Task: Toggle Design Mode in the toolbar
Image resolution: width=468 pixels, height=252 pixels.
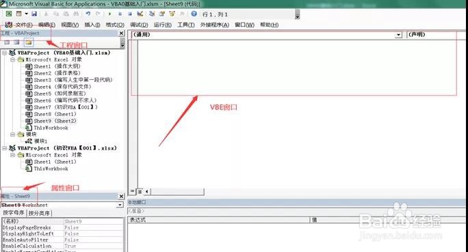Action: point(140,14)
